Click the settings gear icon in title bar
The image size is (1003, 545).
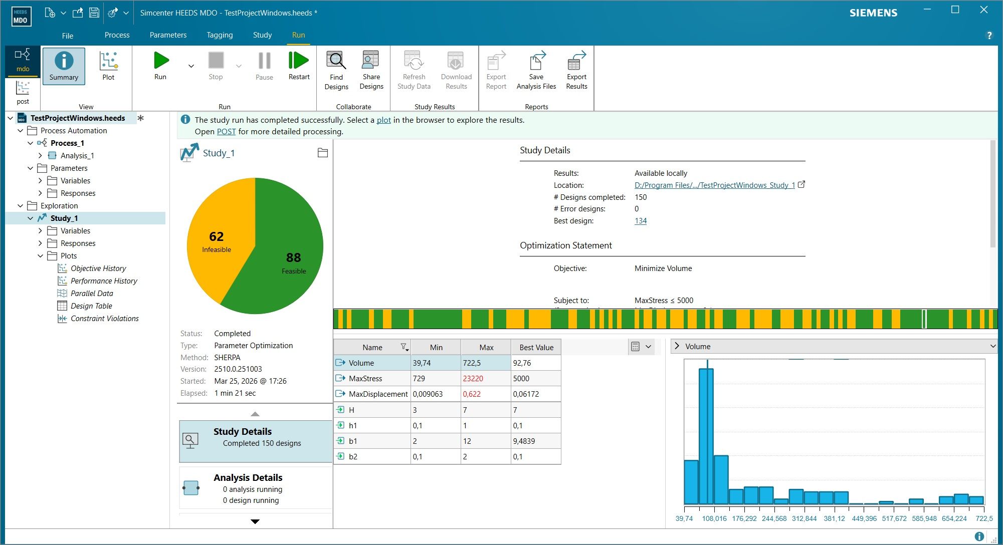(113, 13)
